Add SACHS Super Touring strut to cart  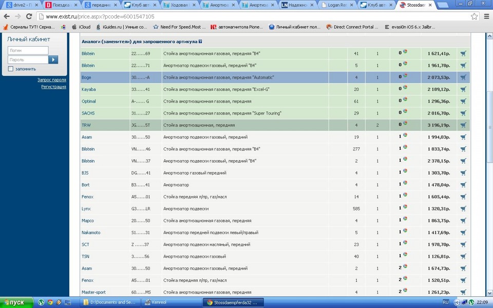click(463, 113)
